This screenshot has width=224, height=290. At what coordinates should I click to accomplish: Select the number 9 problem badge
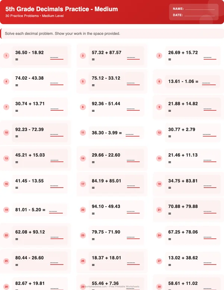click(x=159, y=107)
